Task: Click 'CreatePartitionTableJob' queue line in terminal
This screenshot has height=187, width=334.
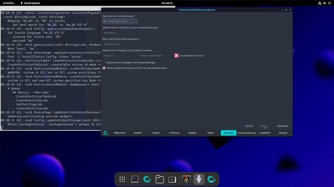Action: (36, 96)
